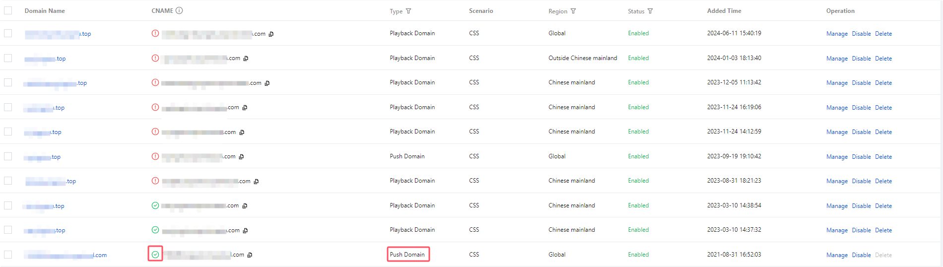Copy CNAME of the 2023-03-10 14:38:54 domain
943x267 pixels.
point(245,206)
